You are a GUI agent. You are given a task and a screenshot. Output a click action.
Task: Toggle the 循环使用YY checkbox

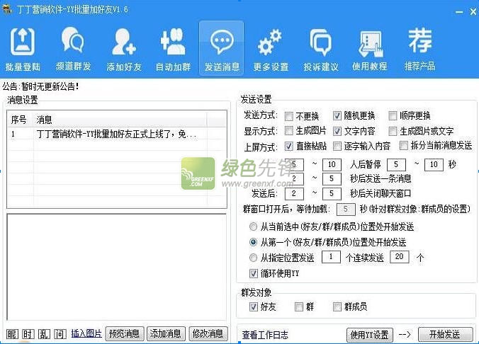pyautogui.click(x=254, y=273)
